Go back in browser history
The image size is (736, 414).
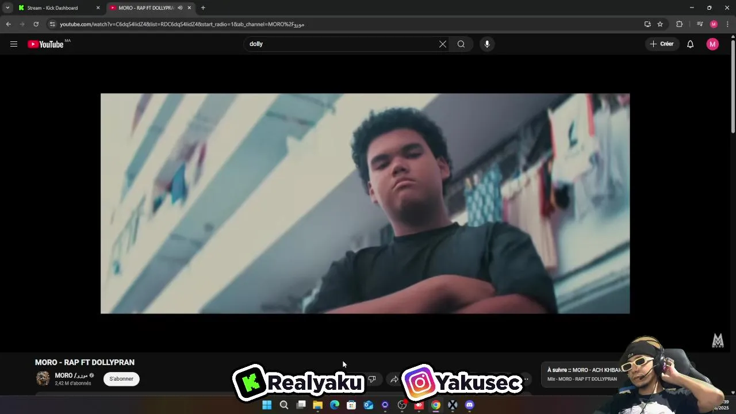[8, 24]
